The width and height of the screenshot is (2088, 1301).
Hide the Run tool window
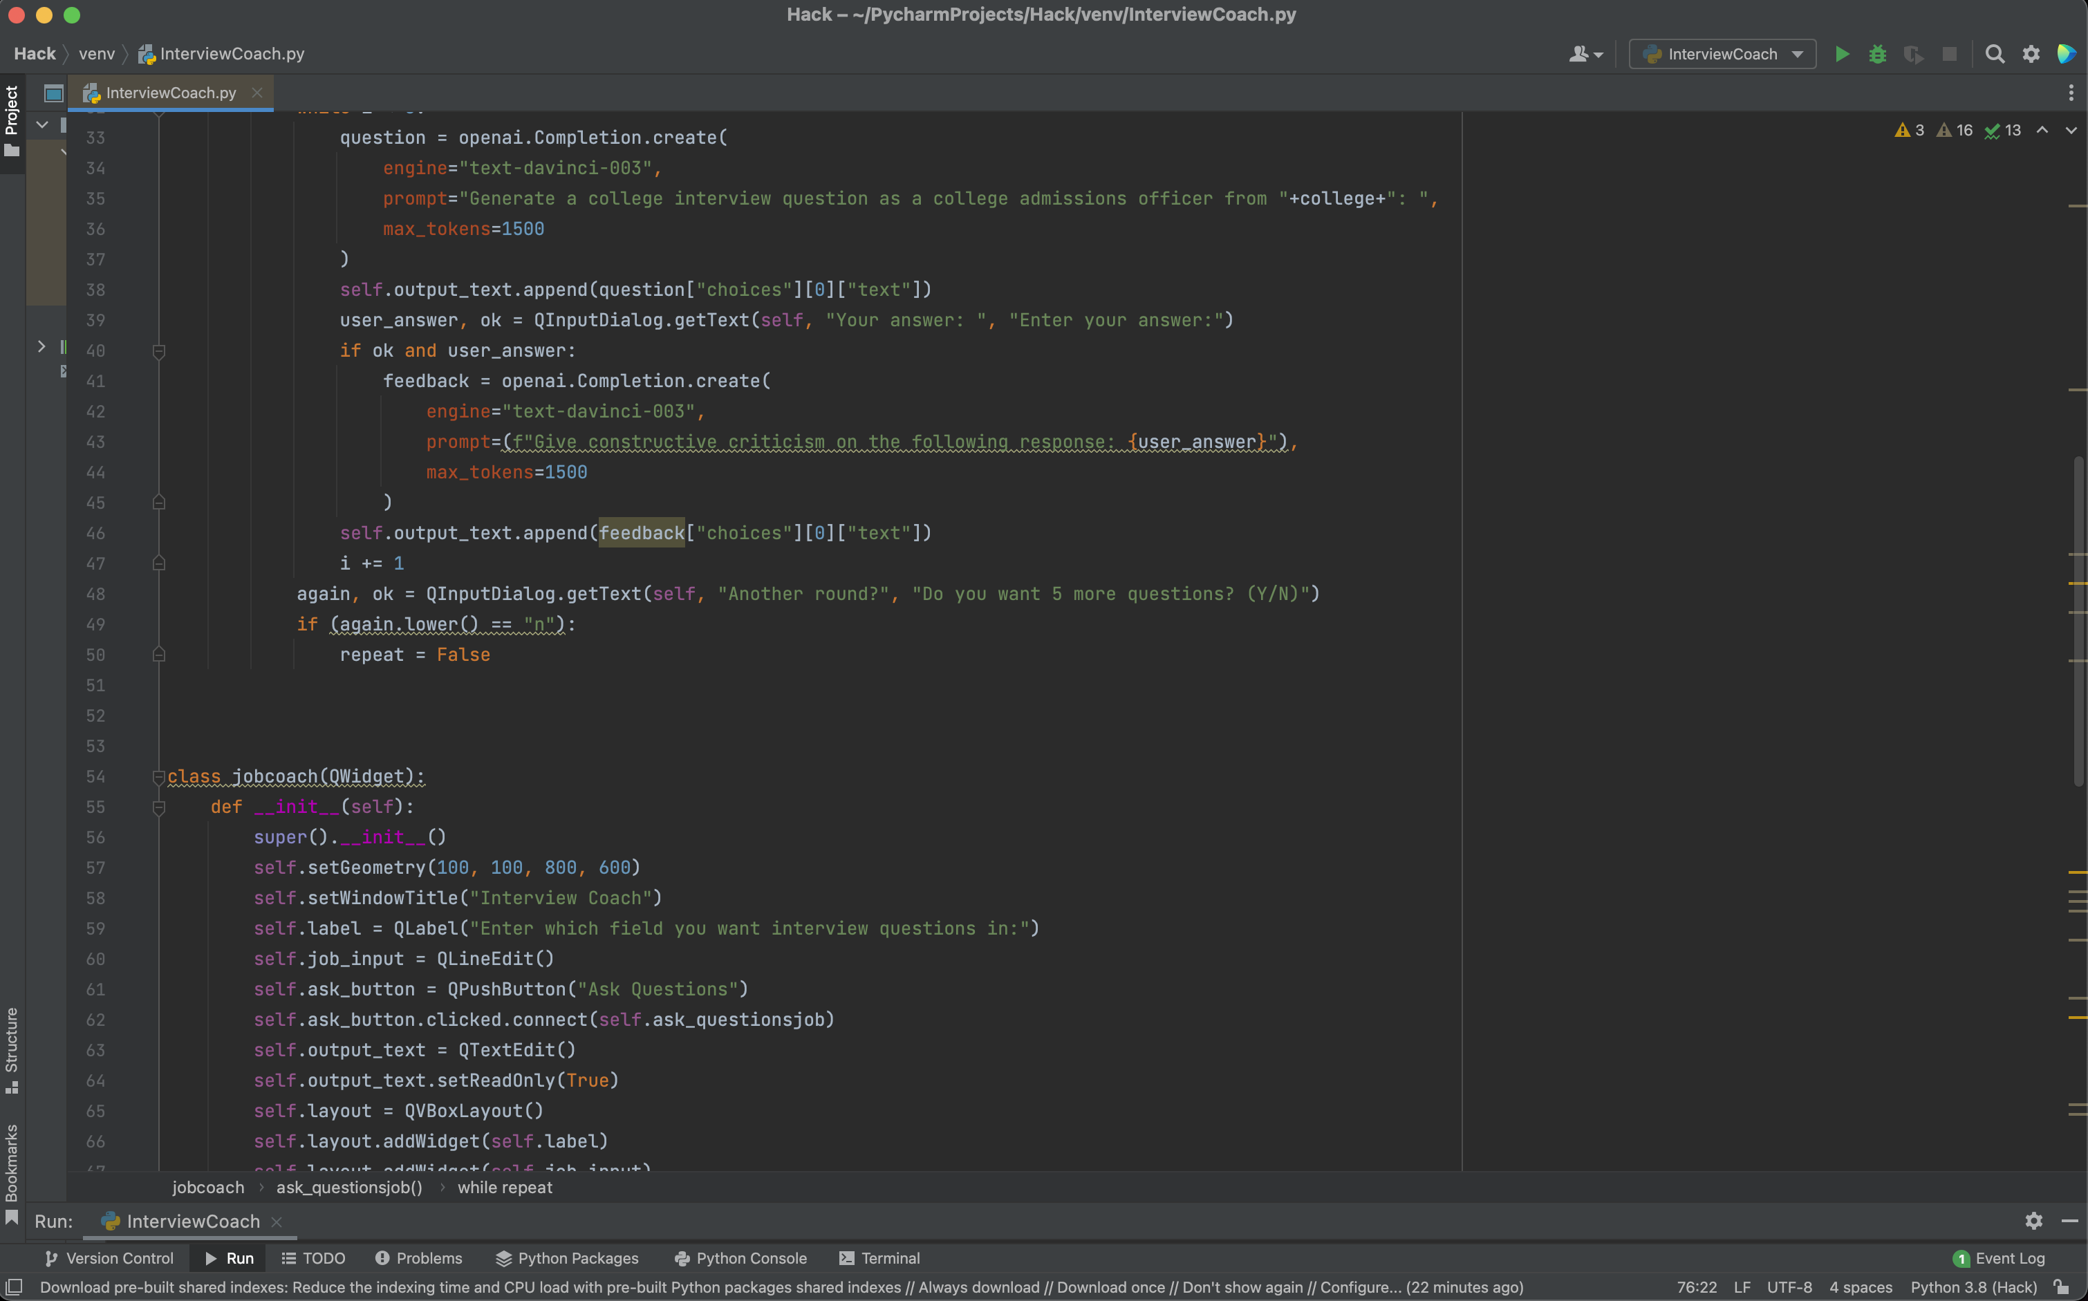pos(2069,1221)
